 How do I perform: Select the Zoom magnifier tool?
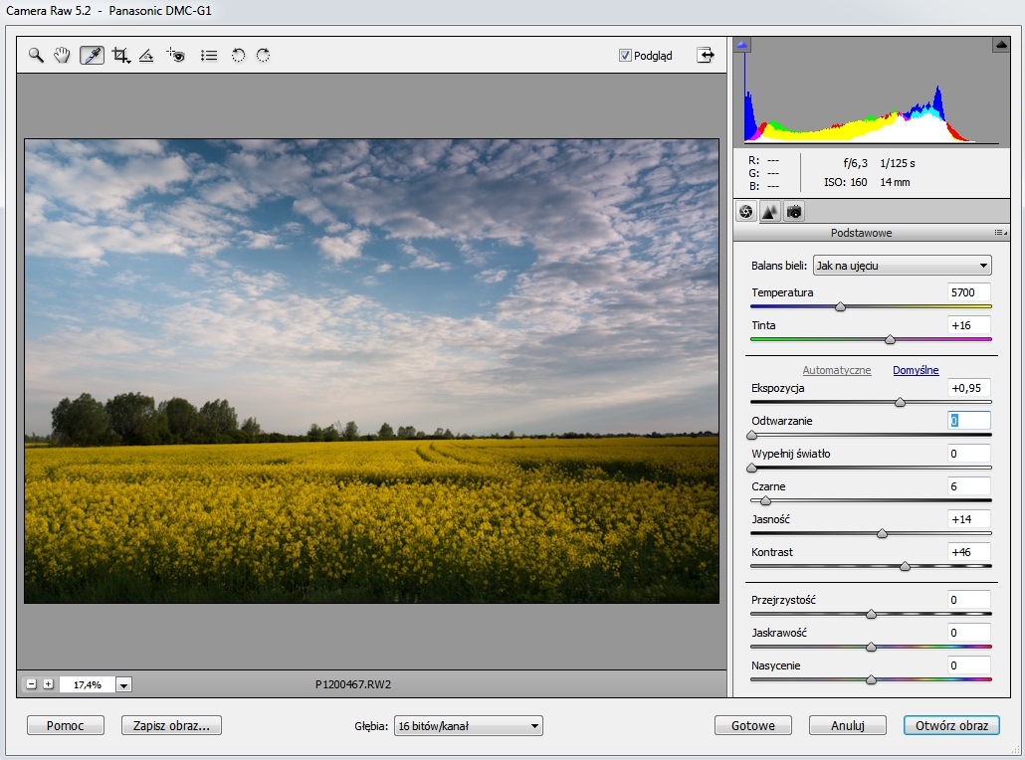pyautogui.click(x=36, y=56)
